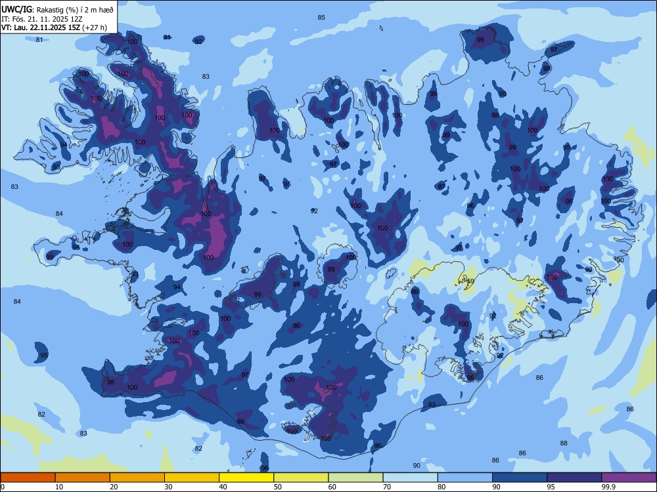Image resolution: width=657 pixels, height=492 pixels.
Task: Click the '85' humidity value on the map
Action: (321, 18)
